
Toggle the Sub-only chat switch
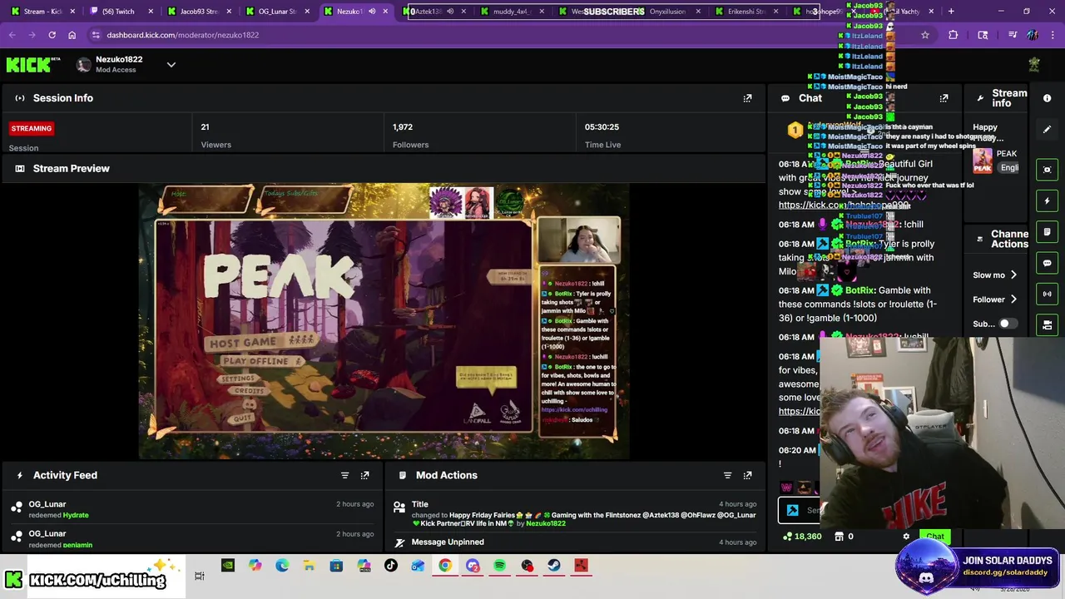pos(1008,324)
